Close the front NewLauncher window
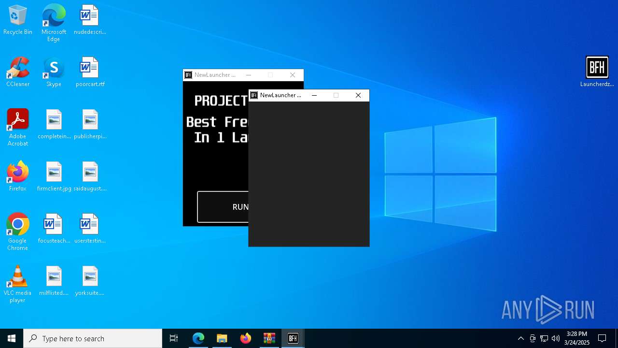The image size is (618, 348). 358,95
